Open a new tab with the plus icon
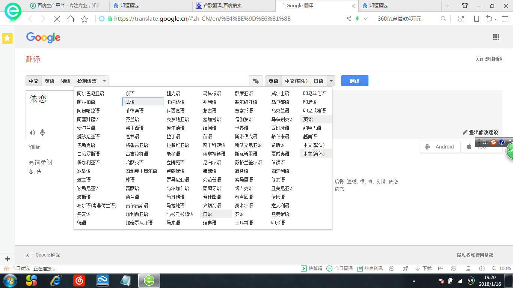 tap(448, 6)
